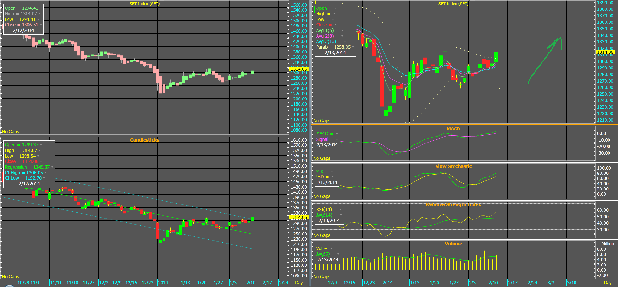Image resolution: width=618 pixels, height=287 pixels.
Task: Click the 2/12/2014 date in the Candlesticks data box
Action: [x=29, y=184]
